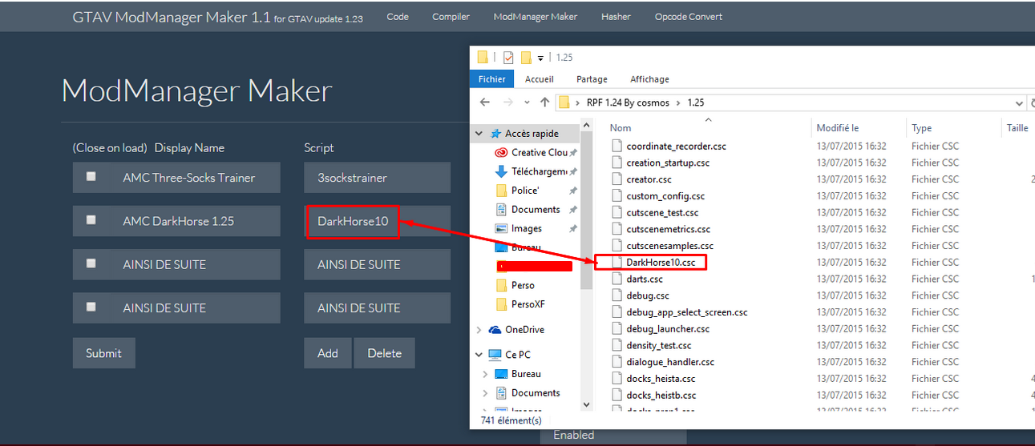Image resolution: width=1035 pixels, height=446 pixels.
Task: Click the file icon of creator.csc
Action: pos(617,179)
